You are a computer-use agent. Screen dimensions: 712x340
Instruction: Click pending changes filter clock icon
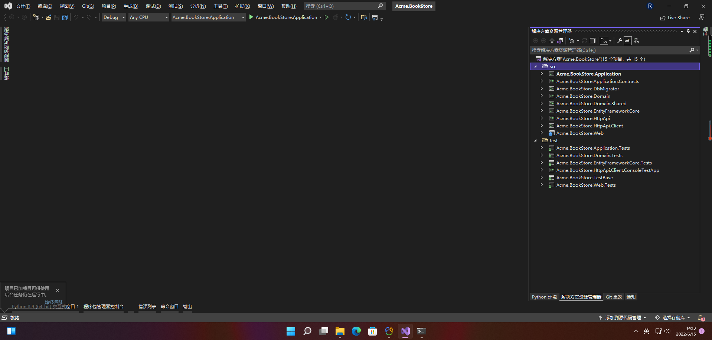click(572, 41)
